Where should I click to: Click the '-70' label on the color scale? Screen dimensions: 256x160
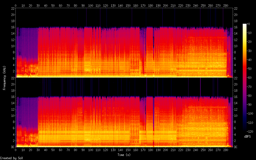249,87
